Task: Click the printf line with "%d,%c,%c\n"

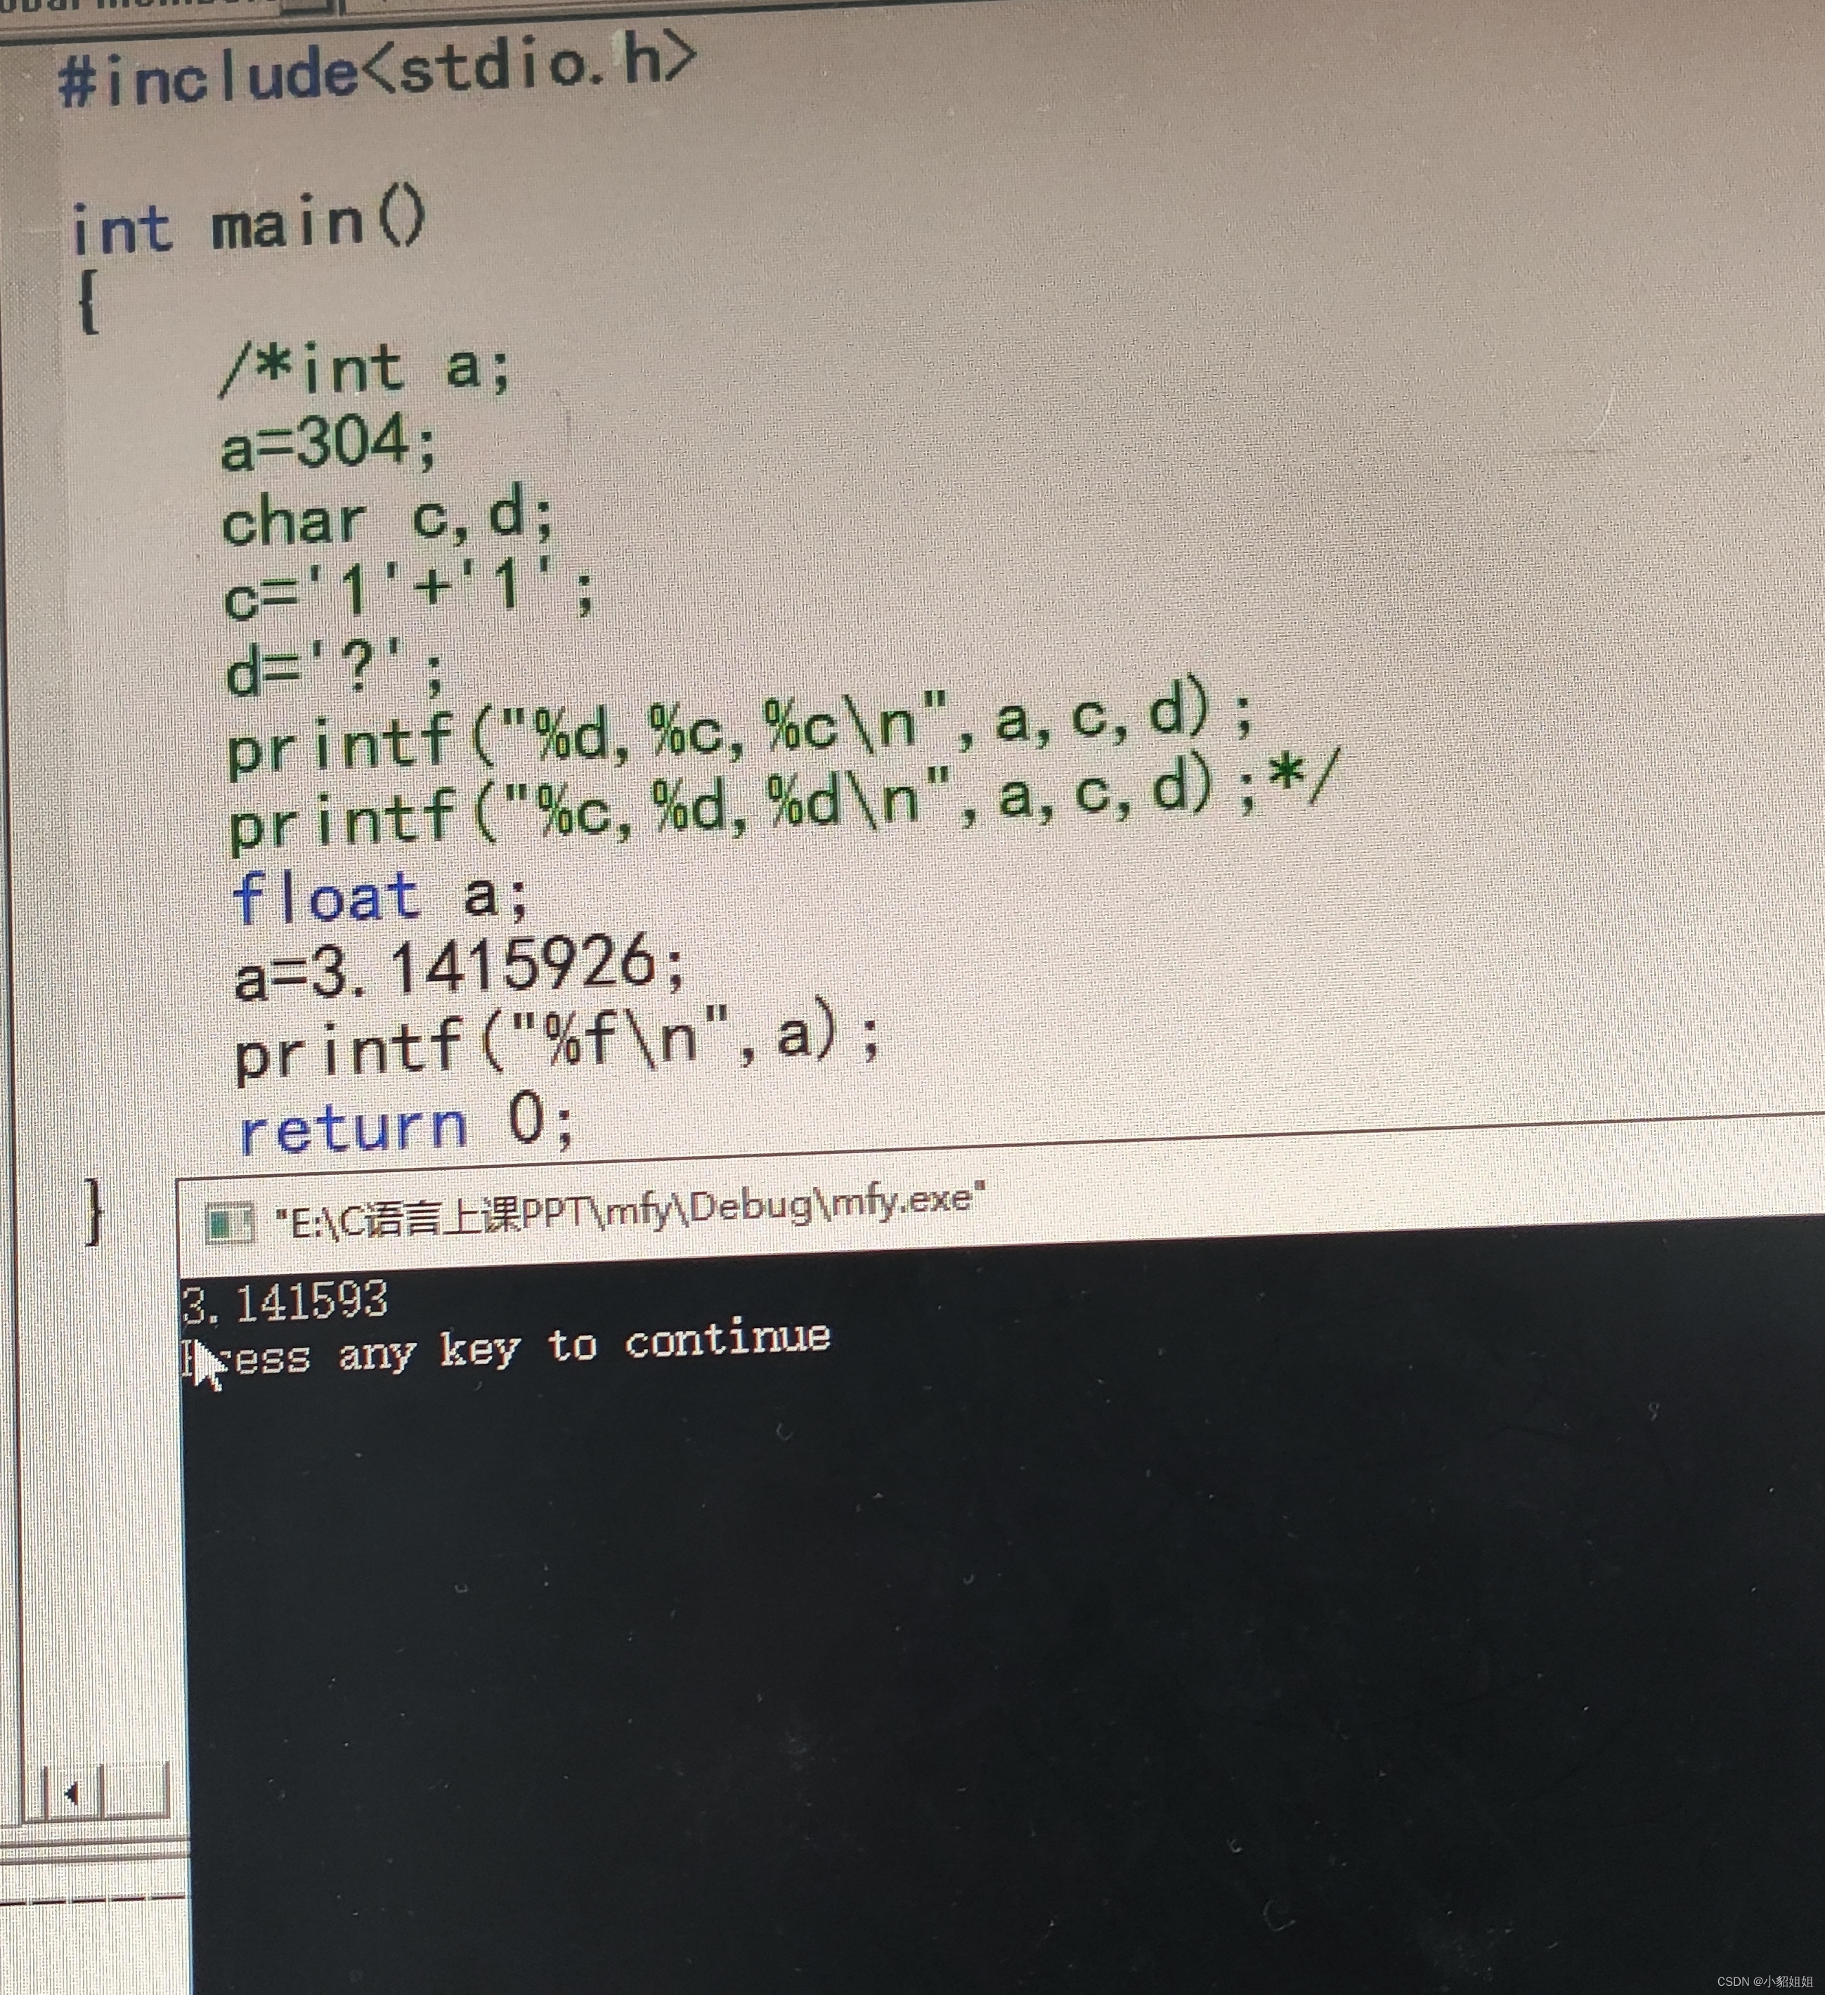Action: 740,728
